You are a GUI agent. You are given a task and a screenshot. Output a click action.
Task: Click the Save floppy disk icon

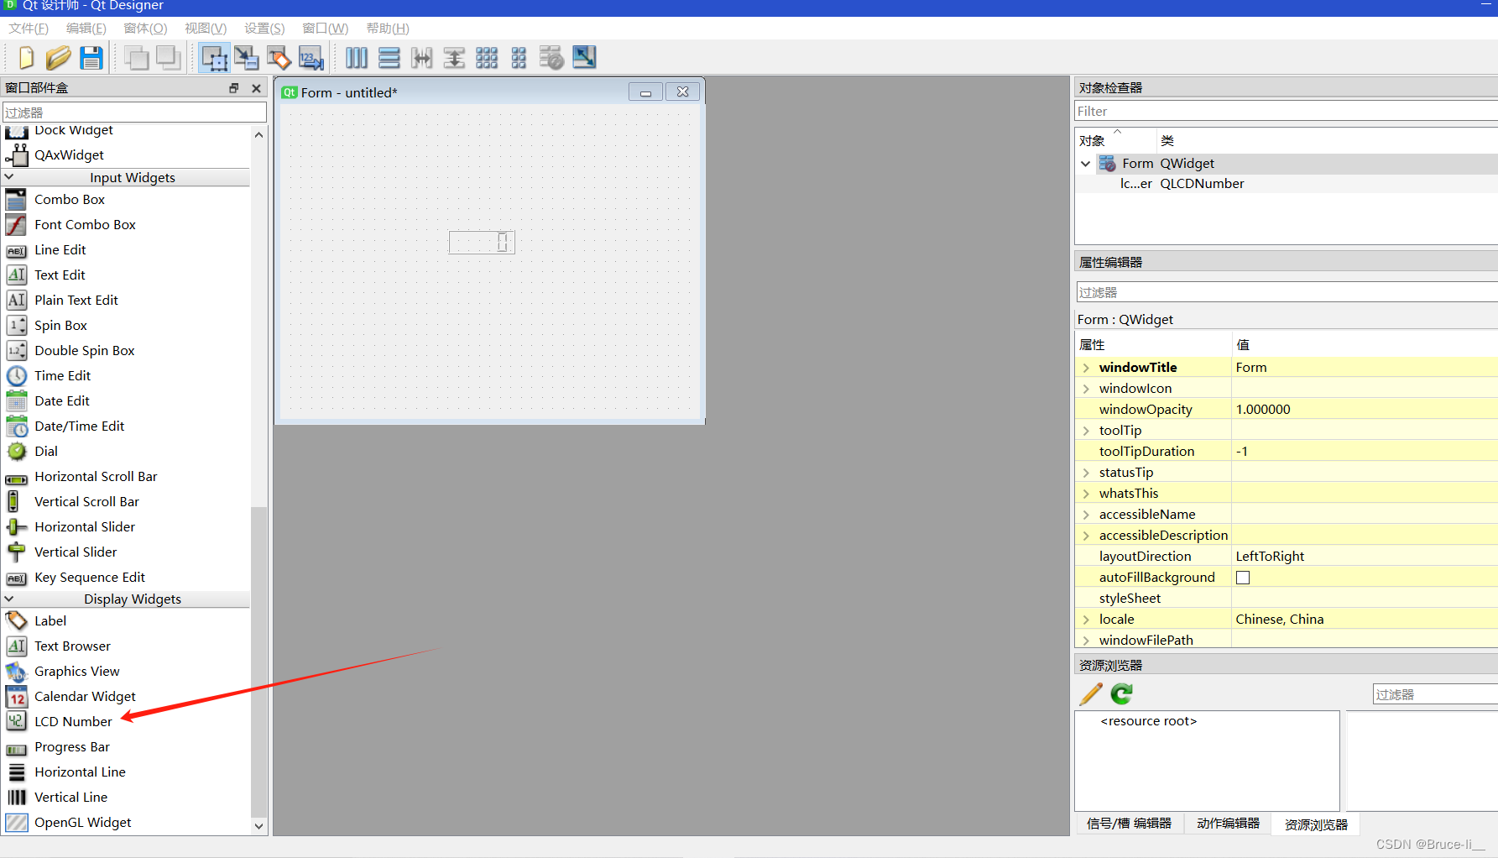[91, 58]
